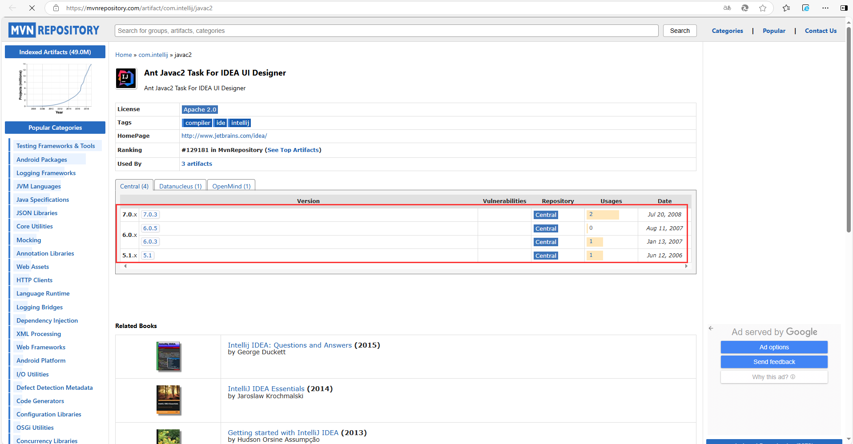
Task: Toggle the browser sidebar icon
Action: (844, 8)
